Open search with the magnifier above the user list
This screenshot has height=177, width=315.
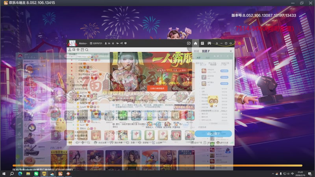pyautogui.click(x=87, y=50)
